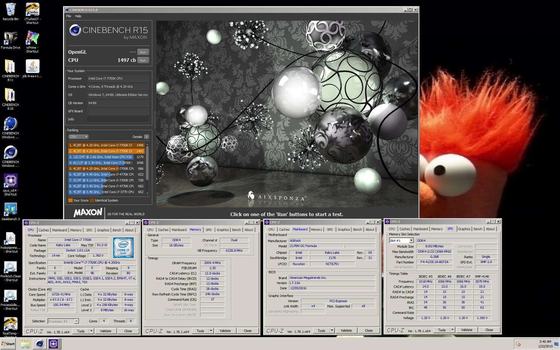Image resolution: width=560 pixels, height=350 pixels.
Task: Open the Prefetch Clean shortcut icon
Action: click(x=10, y=271)
